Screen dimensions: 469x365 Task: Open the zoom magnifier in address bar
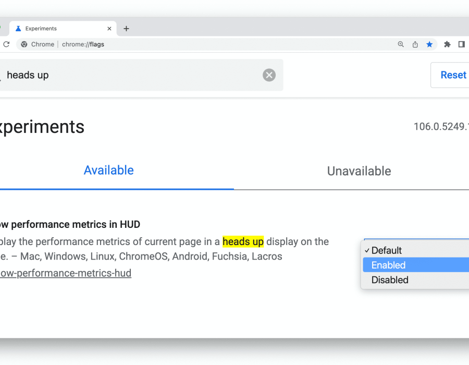401,44
